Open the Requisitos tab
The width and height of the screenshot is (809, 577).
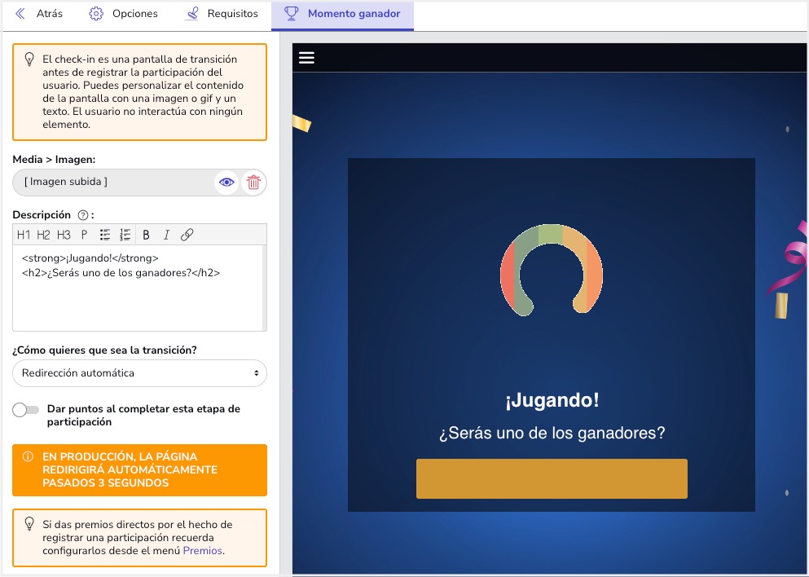pyautogui.click(x=222, y=14)
